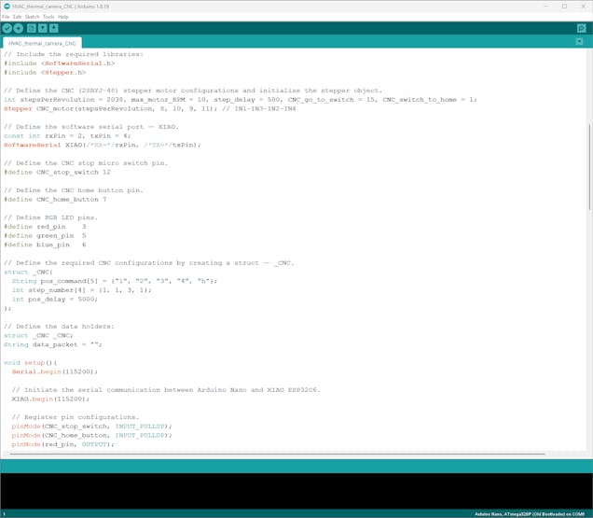
Task: Click '#define red_pin 3' line
Action: coord(45,227)
